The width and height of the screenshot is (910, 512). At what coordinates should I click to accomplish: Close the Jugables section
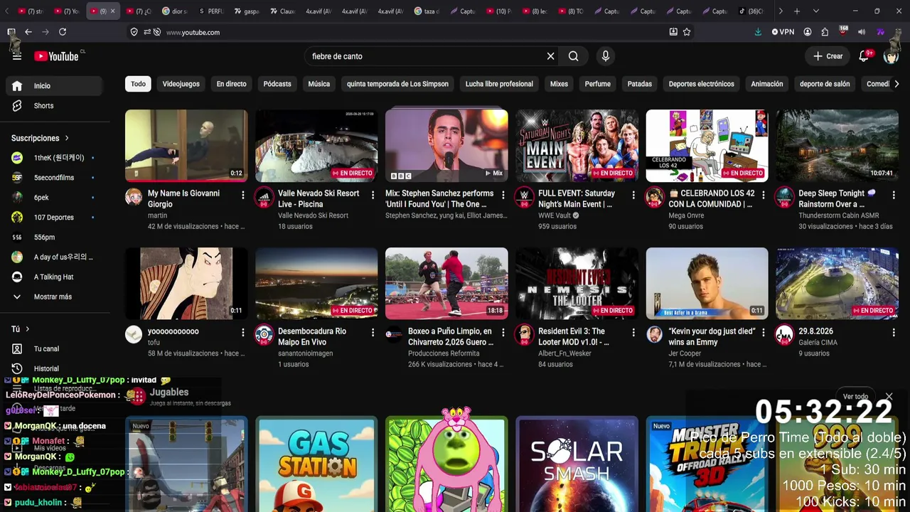pyautogui.click(x=889, y=396)
